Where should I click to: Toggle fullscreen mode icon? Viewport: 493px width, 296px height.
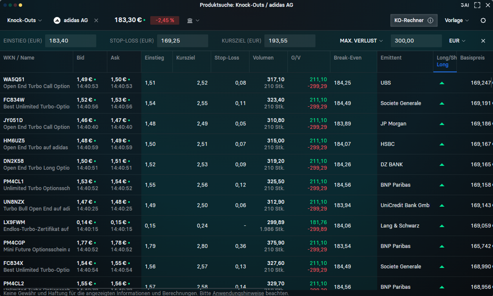click(477, 5)
